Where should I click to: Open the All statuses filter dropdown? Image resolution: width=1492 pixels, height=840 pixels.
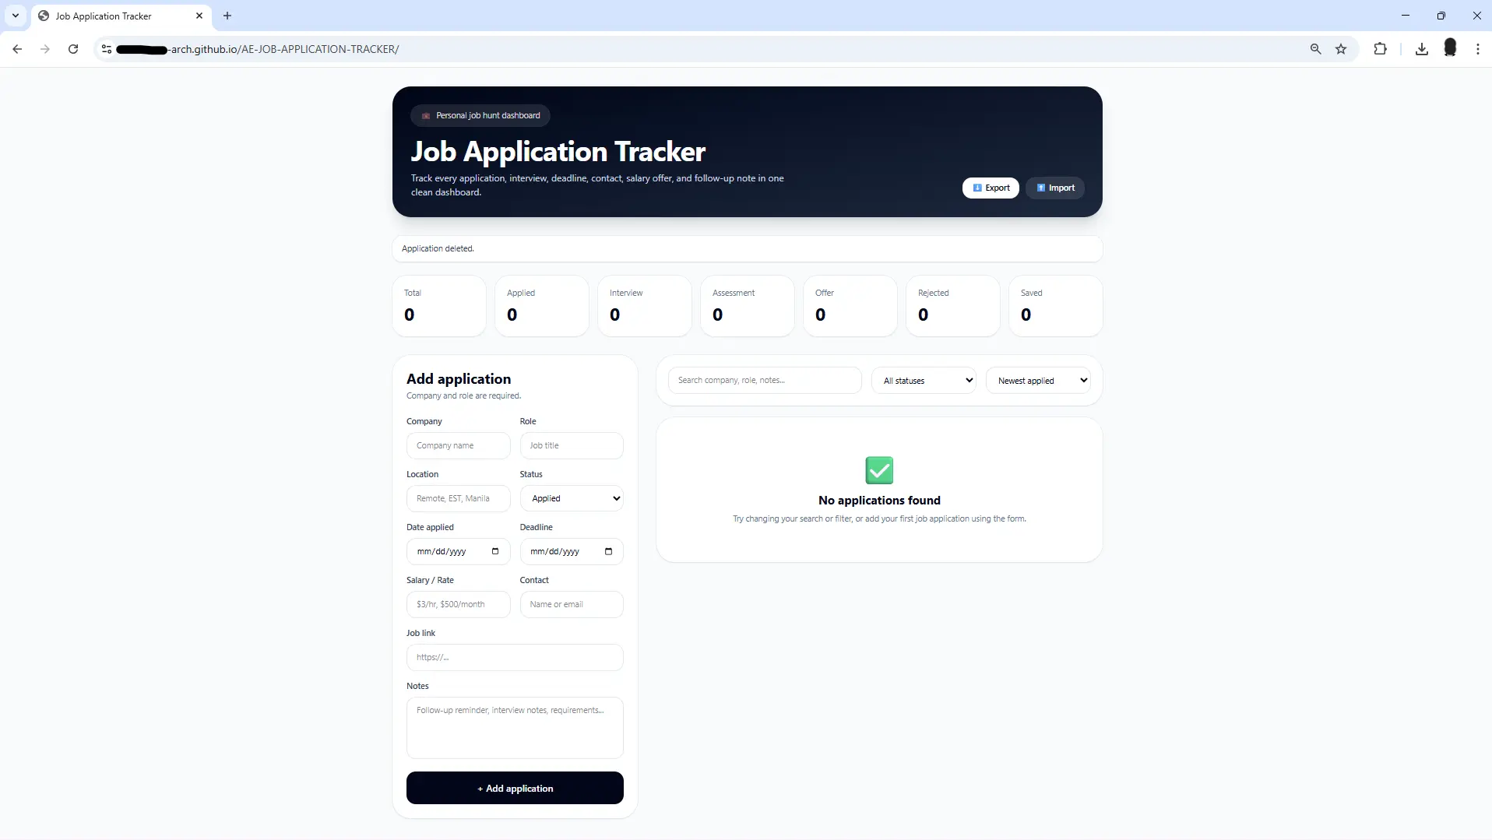pos(924,381)
